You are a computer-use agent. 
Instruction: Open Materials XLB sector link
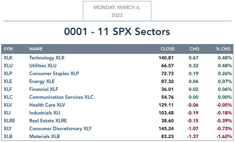pos(44,136)
